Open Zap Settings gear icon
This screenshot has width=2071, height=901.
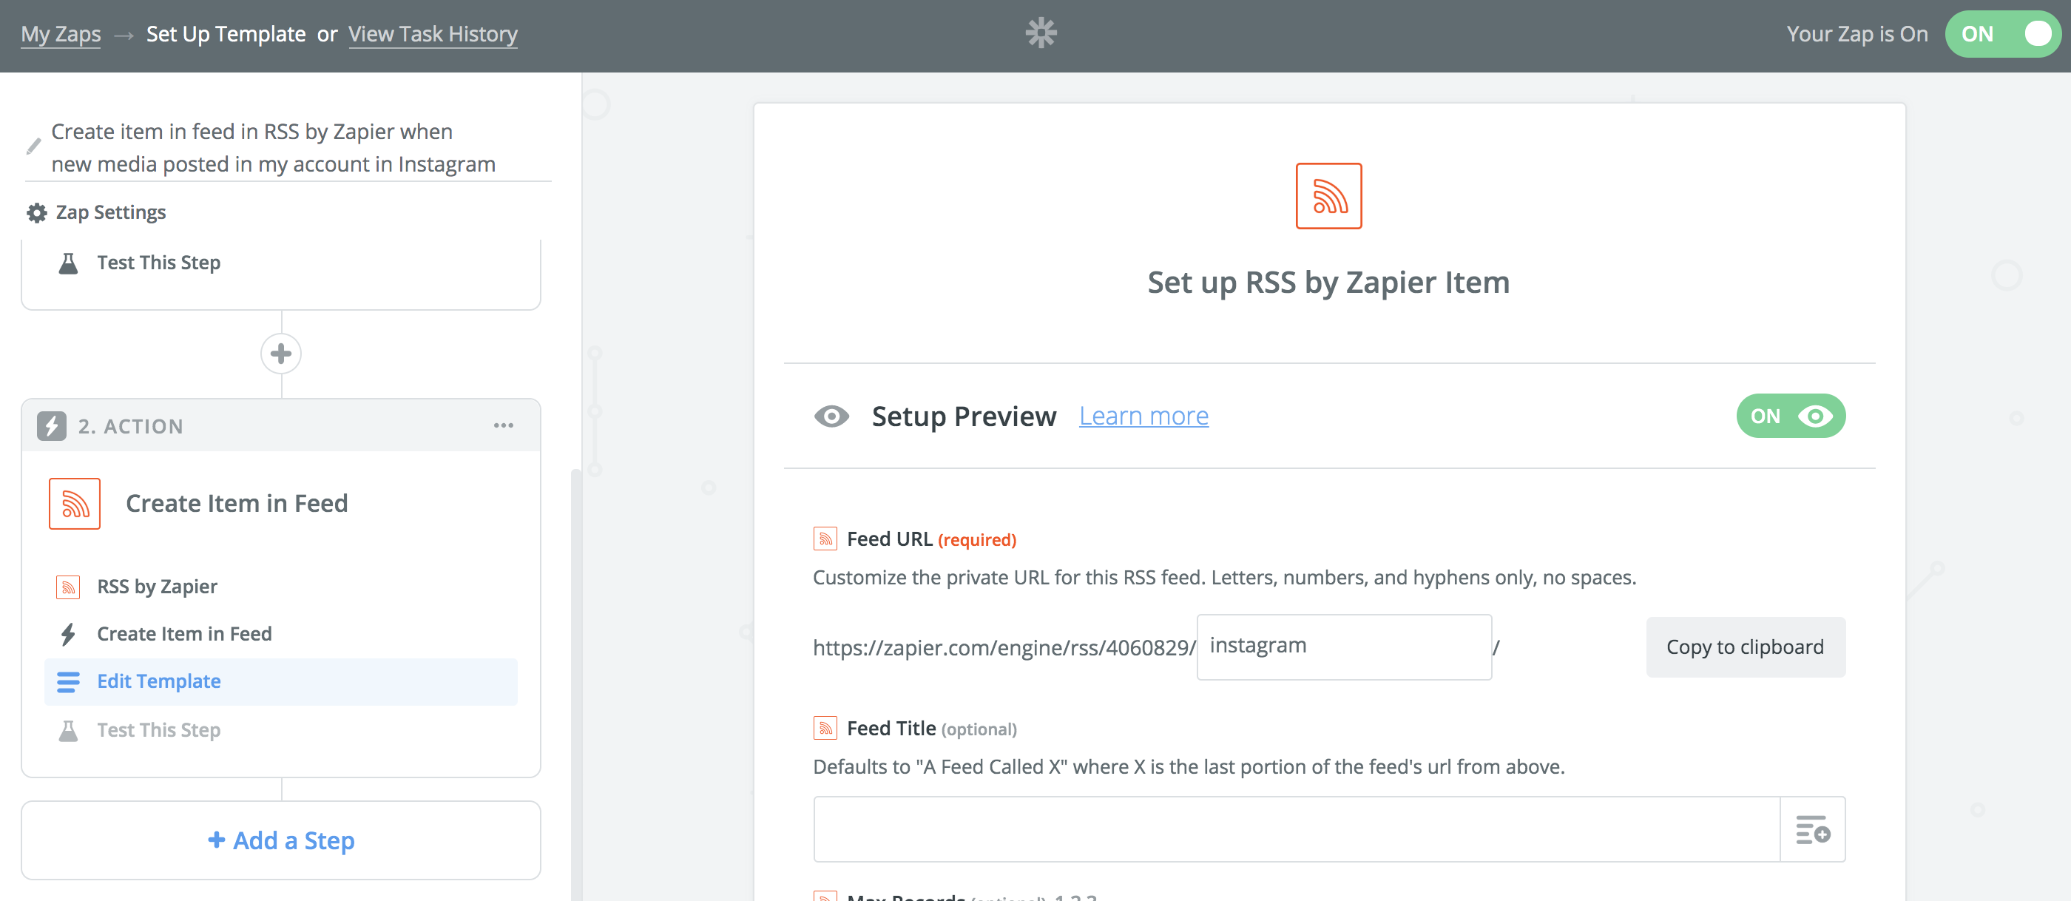coord(37,213)
